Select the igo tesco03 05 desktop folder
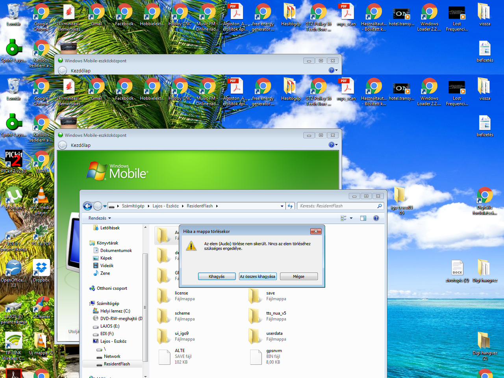 [401, 200]
